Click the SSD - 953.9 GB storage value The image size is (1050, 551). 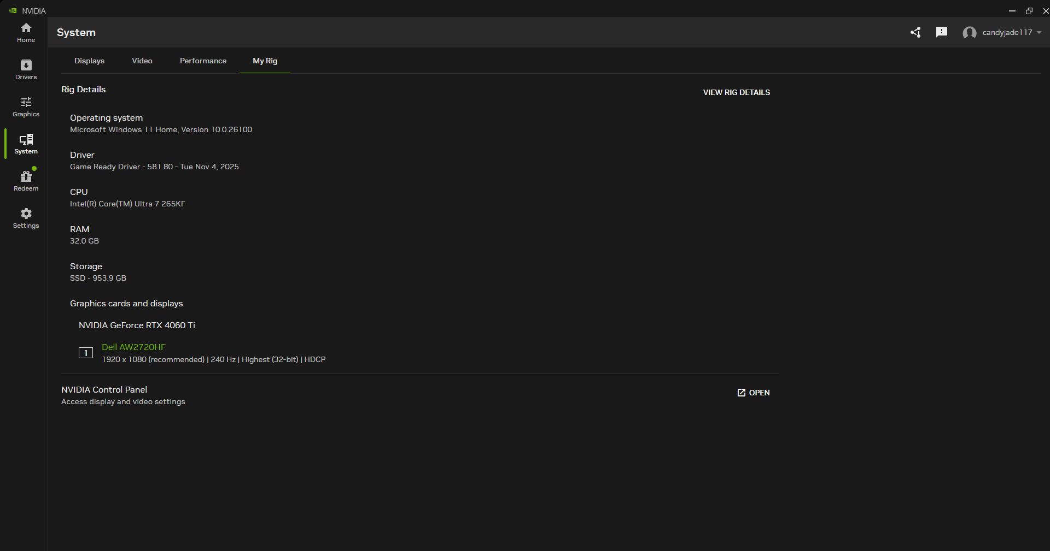pyautogui.click(x=98, y=278)
